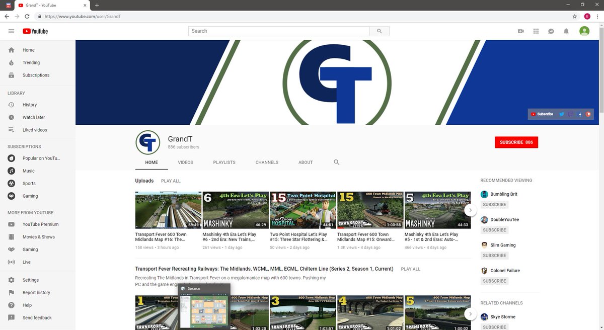Image resolution: width=604 pixels, height=330 pixels.
Task: Play all in Transport Fever Recreating Railways
Action: pyautogui.click(x=410, y=269)
